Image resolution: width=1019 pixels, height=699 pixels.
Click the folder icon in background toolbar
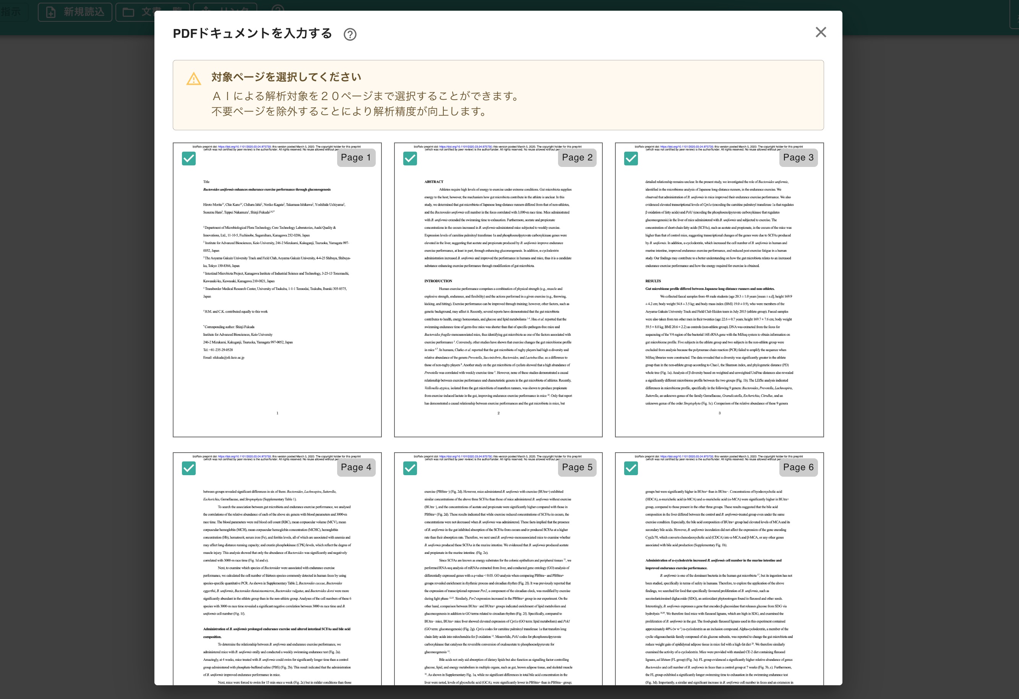point(128,12)
